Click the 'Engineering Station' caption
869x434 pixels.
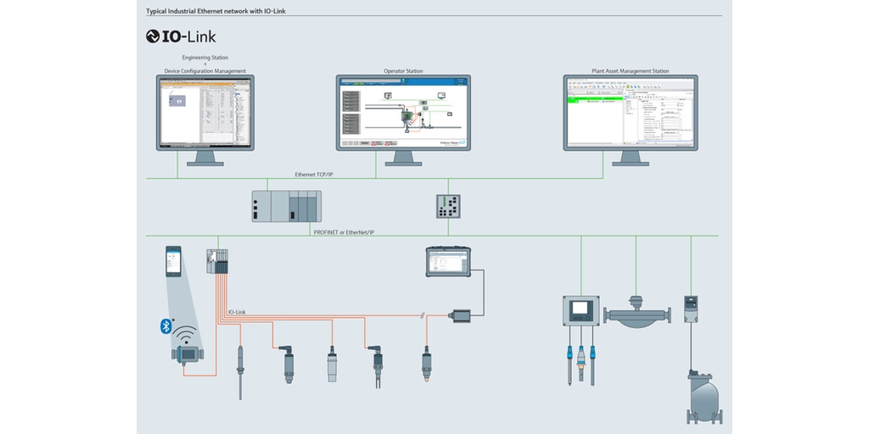tap(205, 57)
